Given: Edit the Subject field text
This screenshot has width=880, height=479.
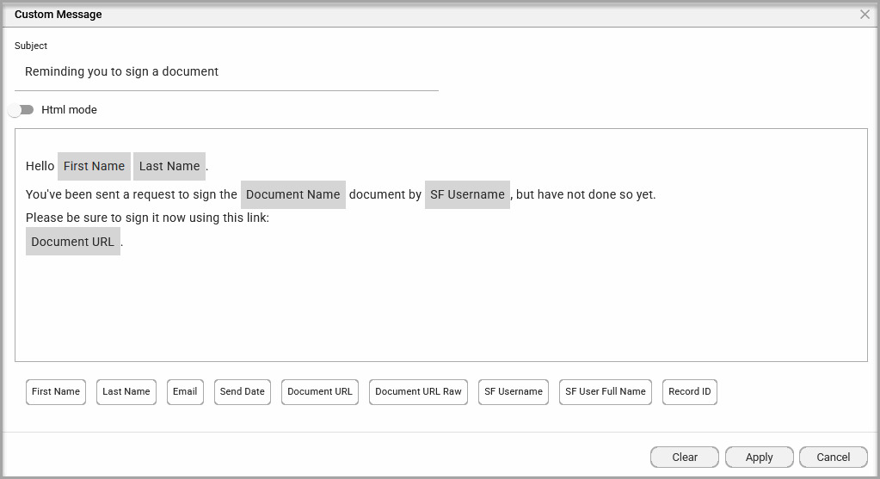Looking at the screenshot, I should 226,71.
